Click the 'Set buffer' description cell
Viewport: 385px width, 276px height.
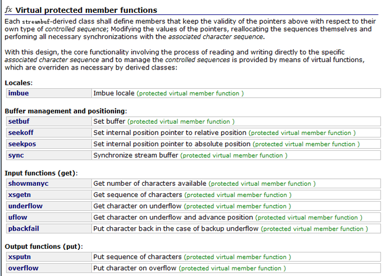110,121
